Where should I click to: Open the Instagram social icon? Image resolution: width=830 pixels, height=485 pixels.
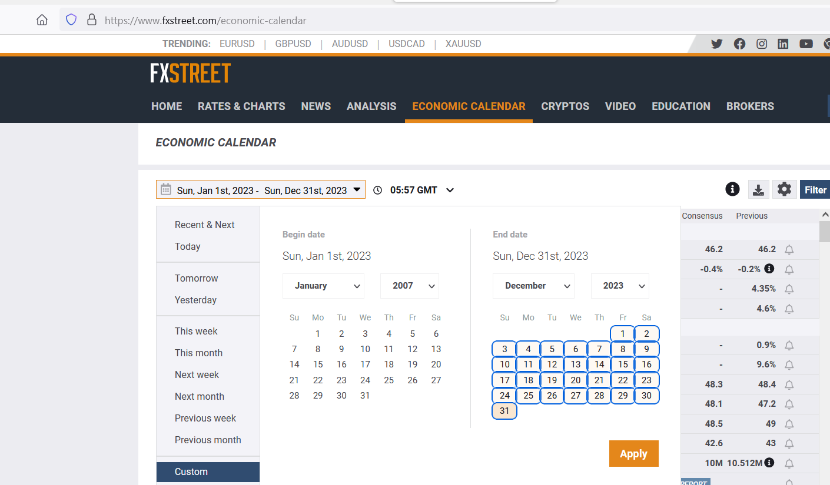pos(762,44)
